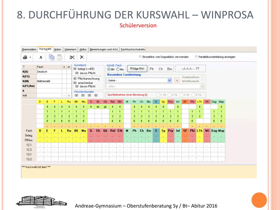
Task: Click the bold Inf header in lower table
Action: pyautogui.click(x=178, y=131)
